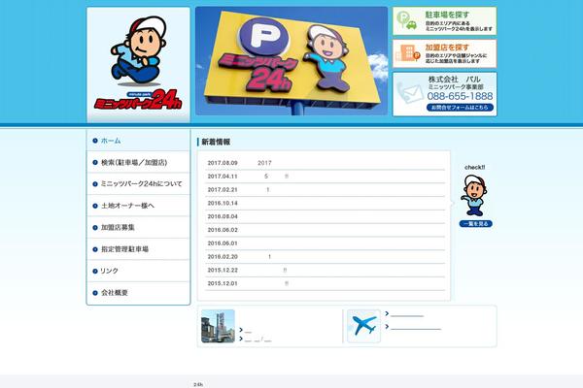Open news entry dated 2016.08.04

pyautogui.click(x=325, y=216)
